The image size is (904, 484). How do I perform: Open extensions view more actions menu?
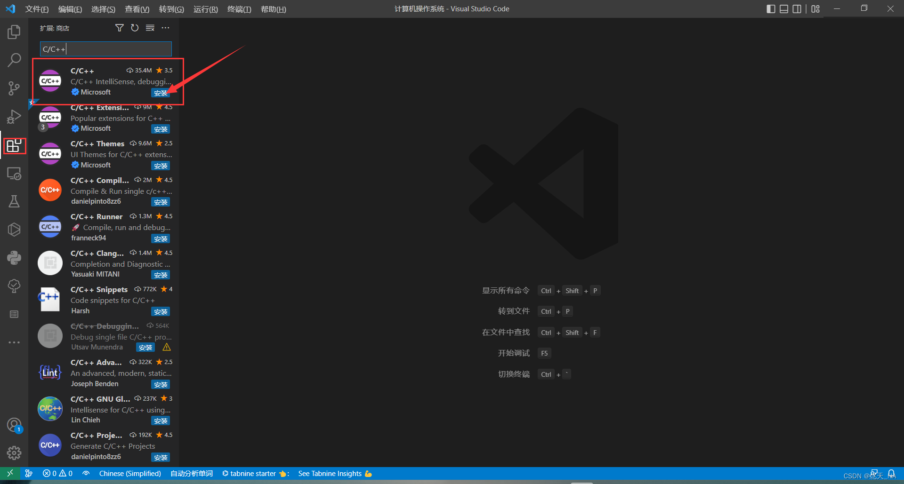tap(165, 28)
